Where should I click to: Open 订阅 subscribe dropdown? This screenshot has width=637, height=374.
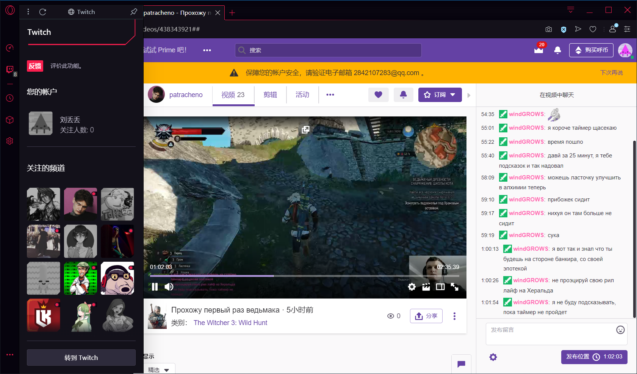tap(440, 95)
